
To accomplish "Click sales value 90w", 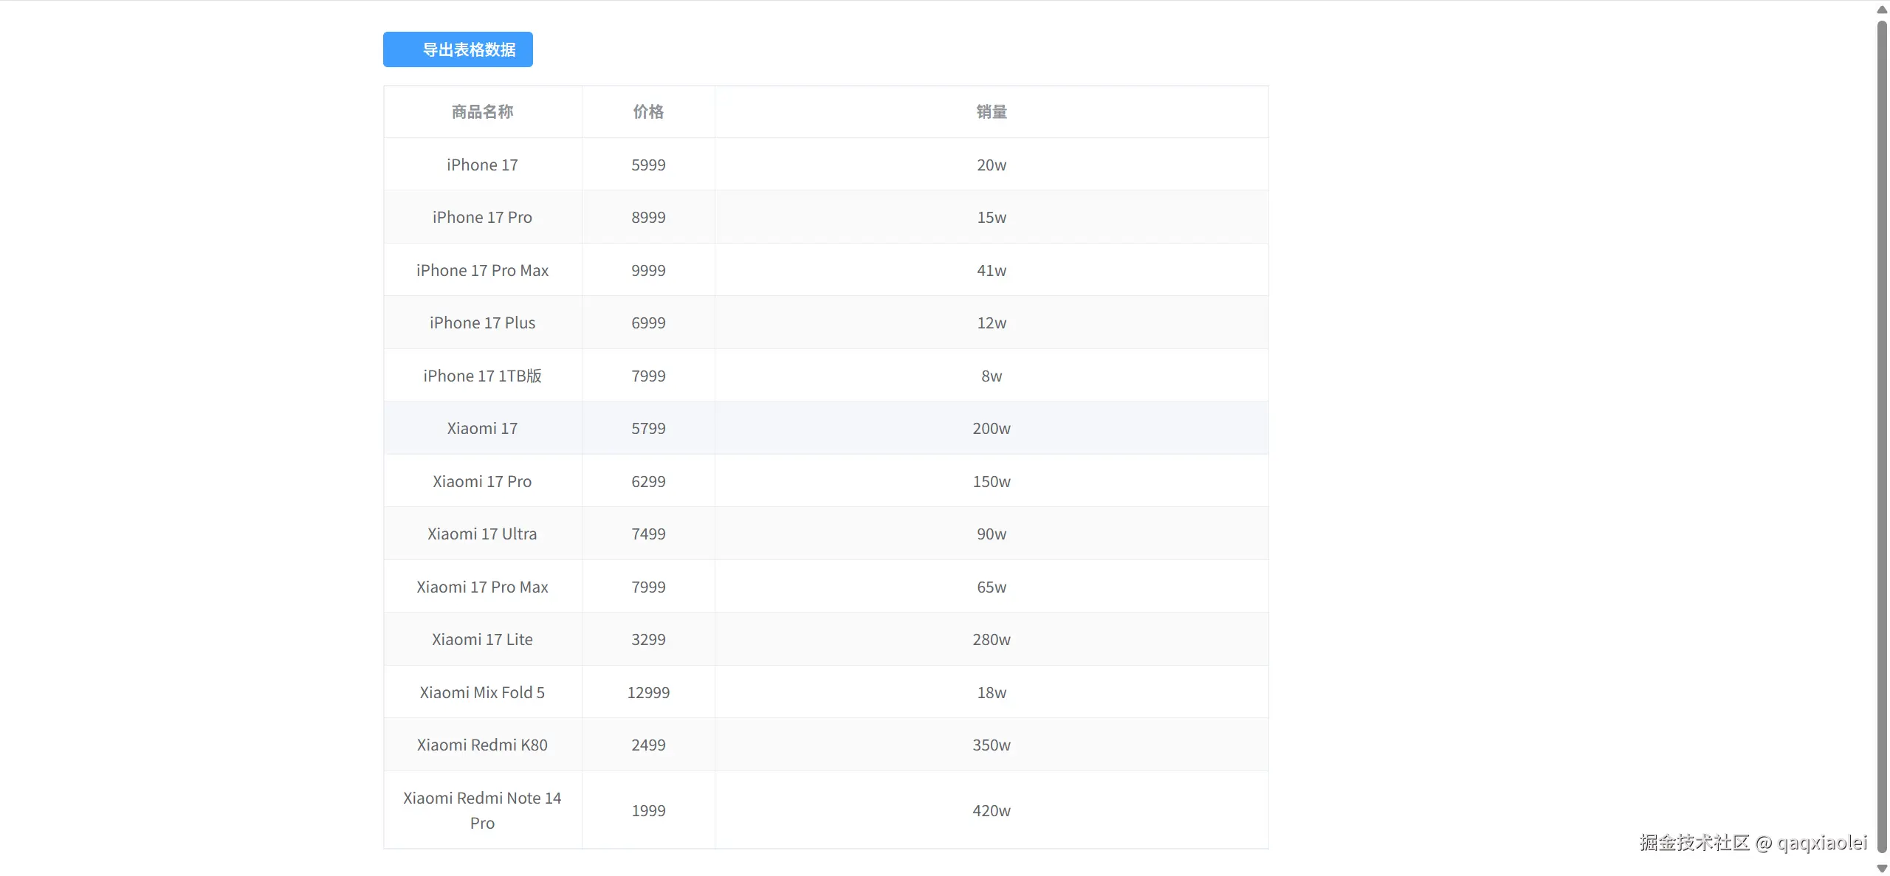I will (x=992, y=534).
